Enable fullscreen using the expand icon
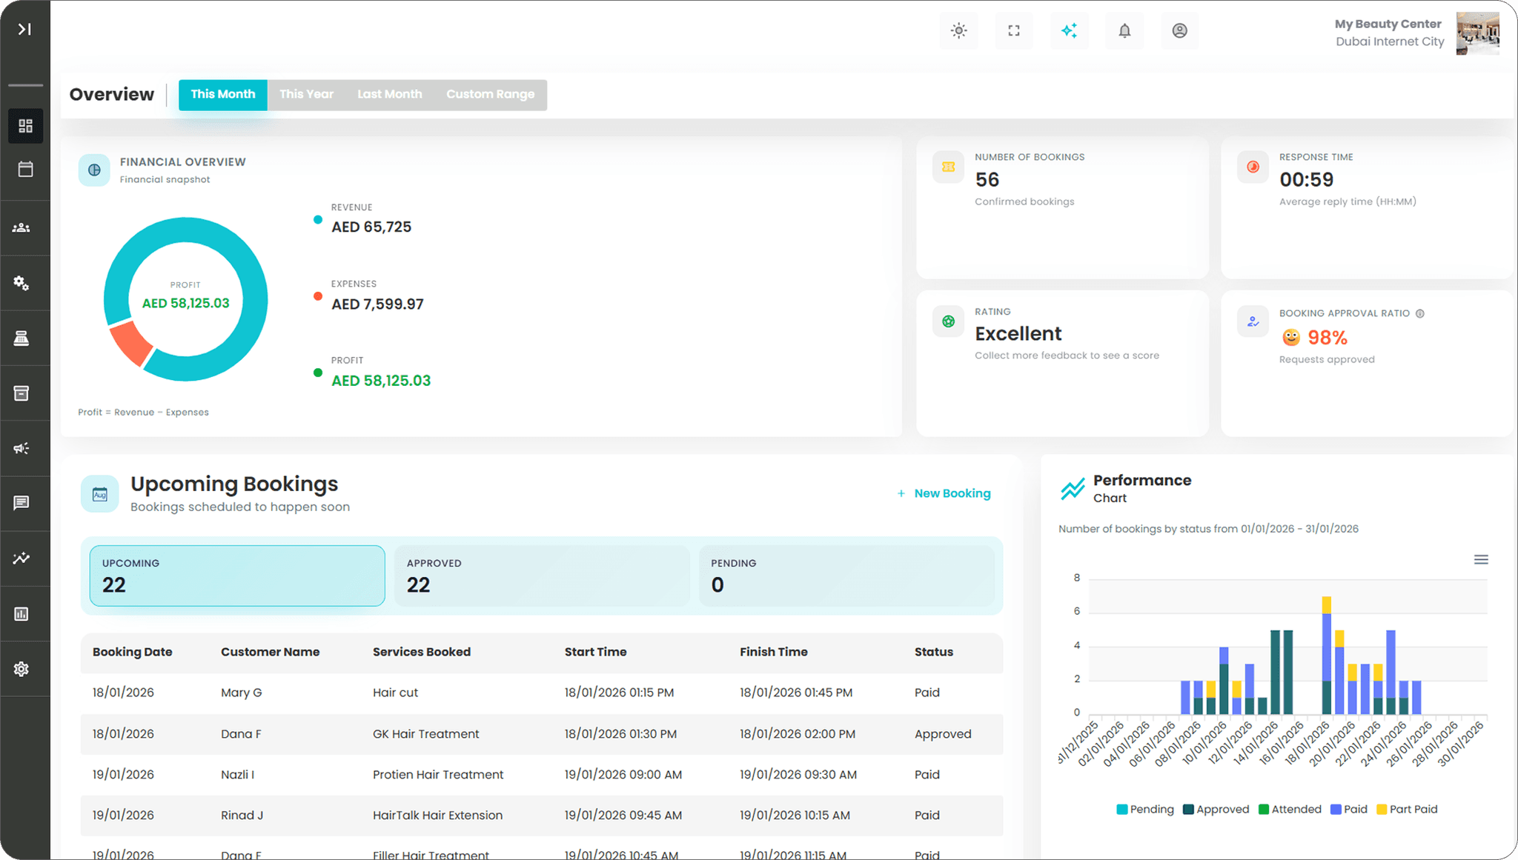 tap(1013, 30)
